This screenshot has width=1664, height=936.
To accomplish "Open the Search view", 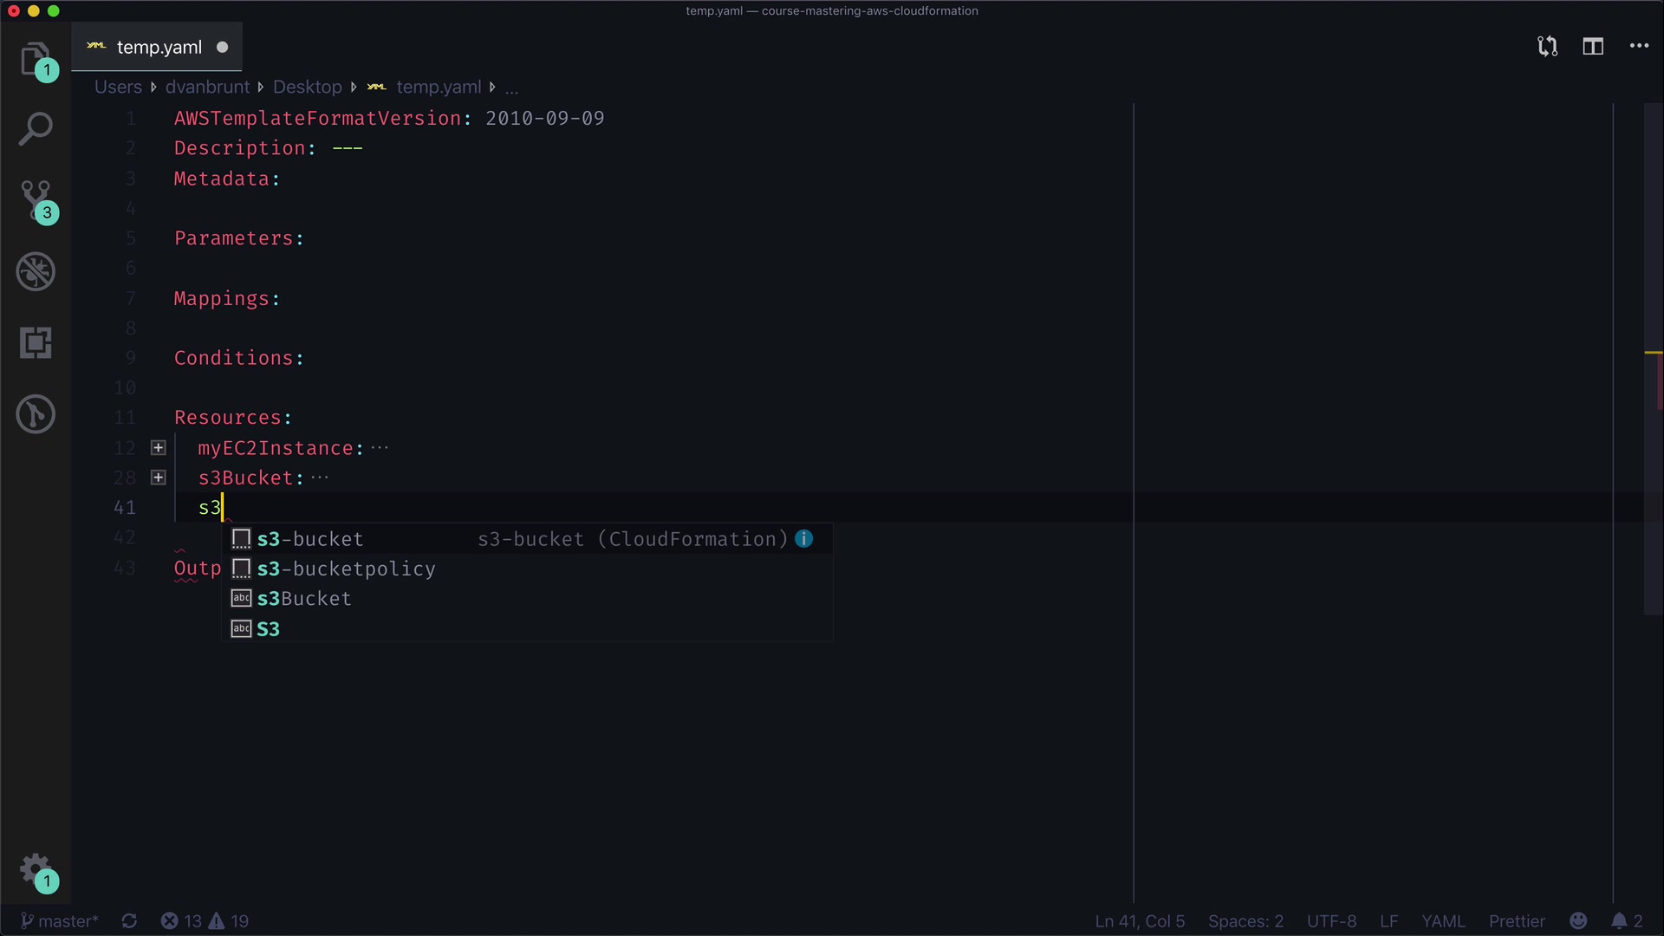I will click(36, 129).
